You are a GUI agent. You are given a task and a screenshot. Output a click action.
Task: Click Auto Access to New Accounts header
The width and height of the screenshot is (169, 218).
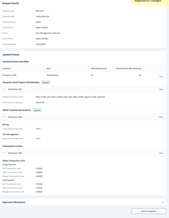coord(129,68)
